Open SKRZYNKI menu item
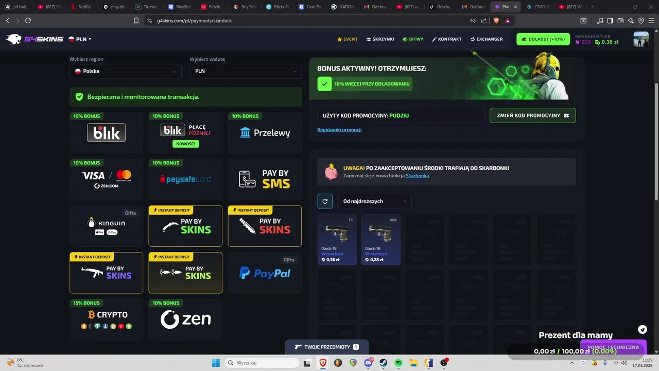Viewport: 659px width, 371px height. pyautogui.click(x=380, y=39)
